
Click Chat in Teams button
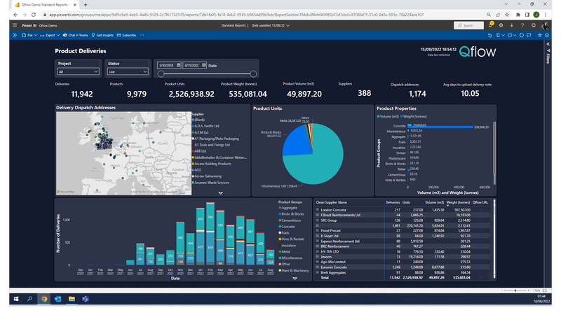point(76,36)
